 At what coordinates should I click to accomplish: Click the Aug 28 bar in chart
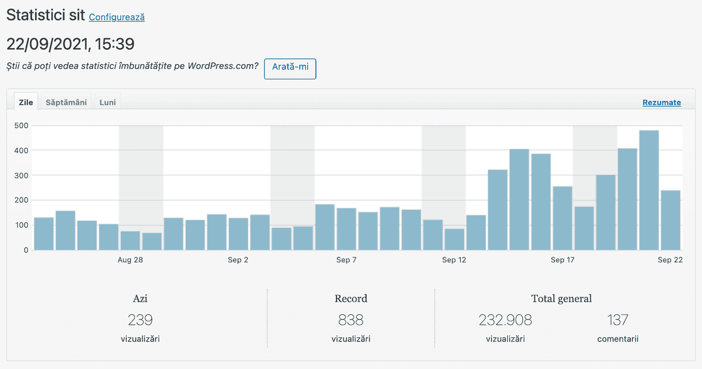pyautogui.click(x=130, y=240)
